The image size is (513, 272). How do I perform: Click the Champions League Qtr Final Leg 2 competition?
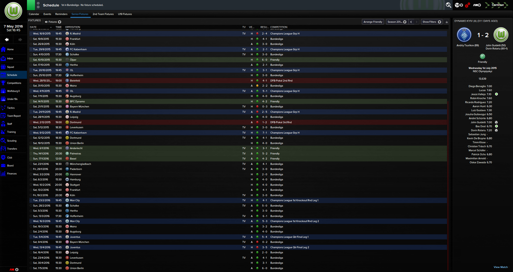[290, 247]
